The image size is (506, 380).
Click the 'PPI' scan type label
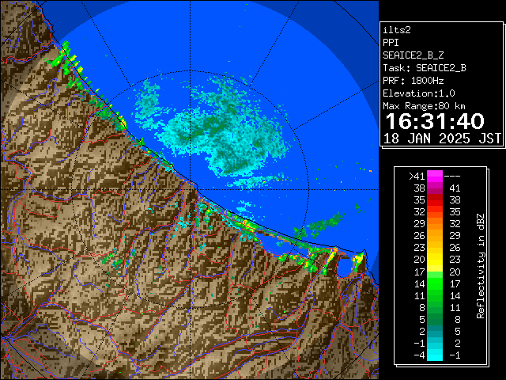(x=391, y=43)
